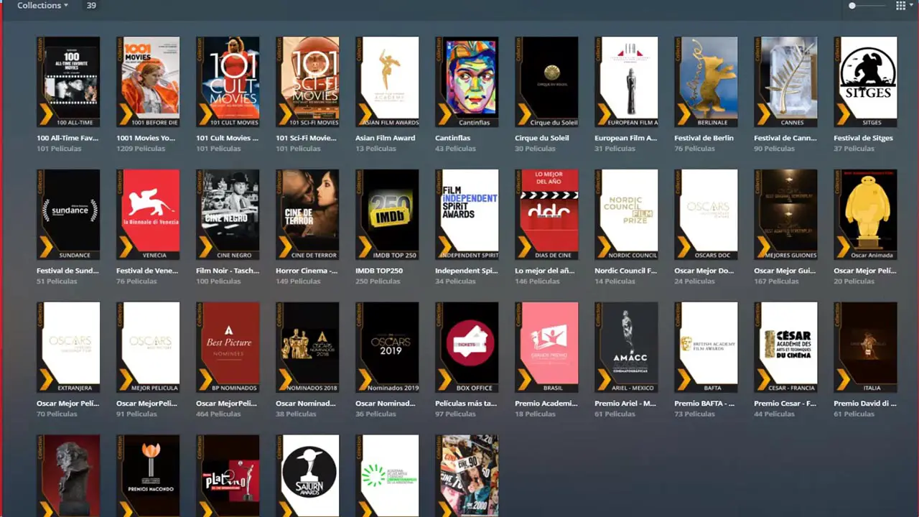Open the Venecia red lion poster

[x=148, y=215]
